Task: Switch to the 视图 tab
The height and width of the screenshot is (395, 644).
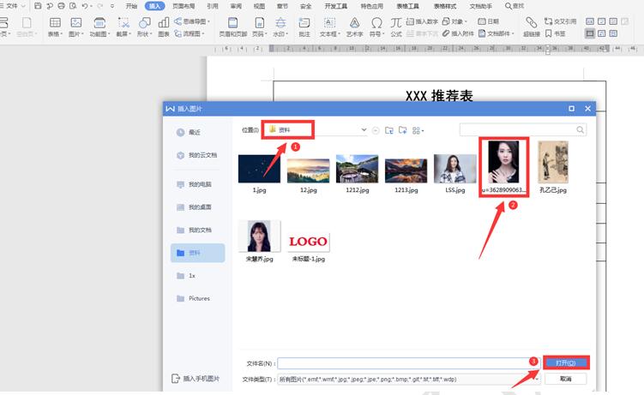Action: 259,6
